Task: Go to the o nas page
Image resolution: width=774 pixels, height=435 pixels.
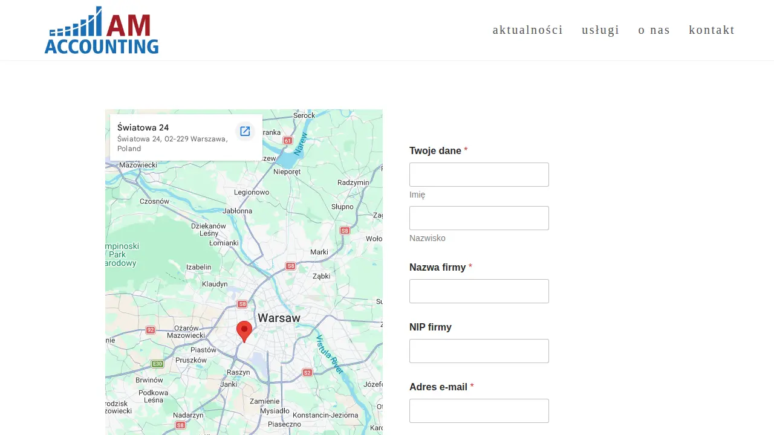Action: 654,30
